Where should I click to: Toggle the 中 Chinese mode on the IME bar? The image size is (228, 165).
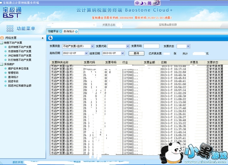click(x=137, y=3)
